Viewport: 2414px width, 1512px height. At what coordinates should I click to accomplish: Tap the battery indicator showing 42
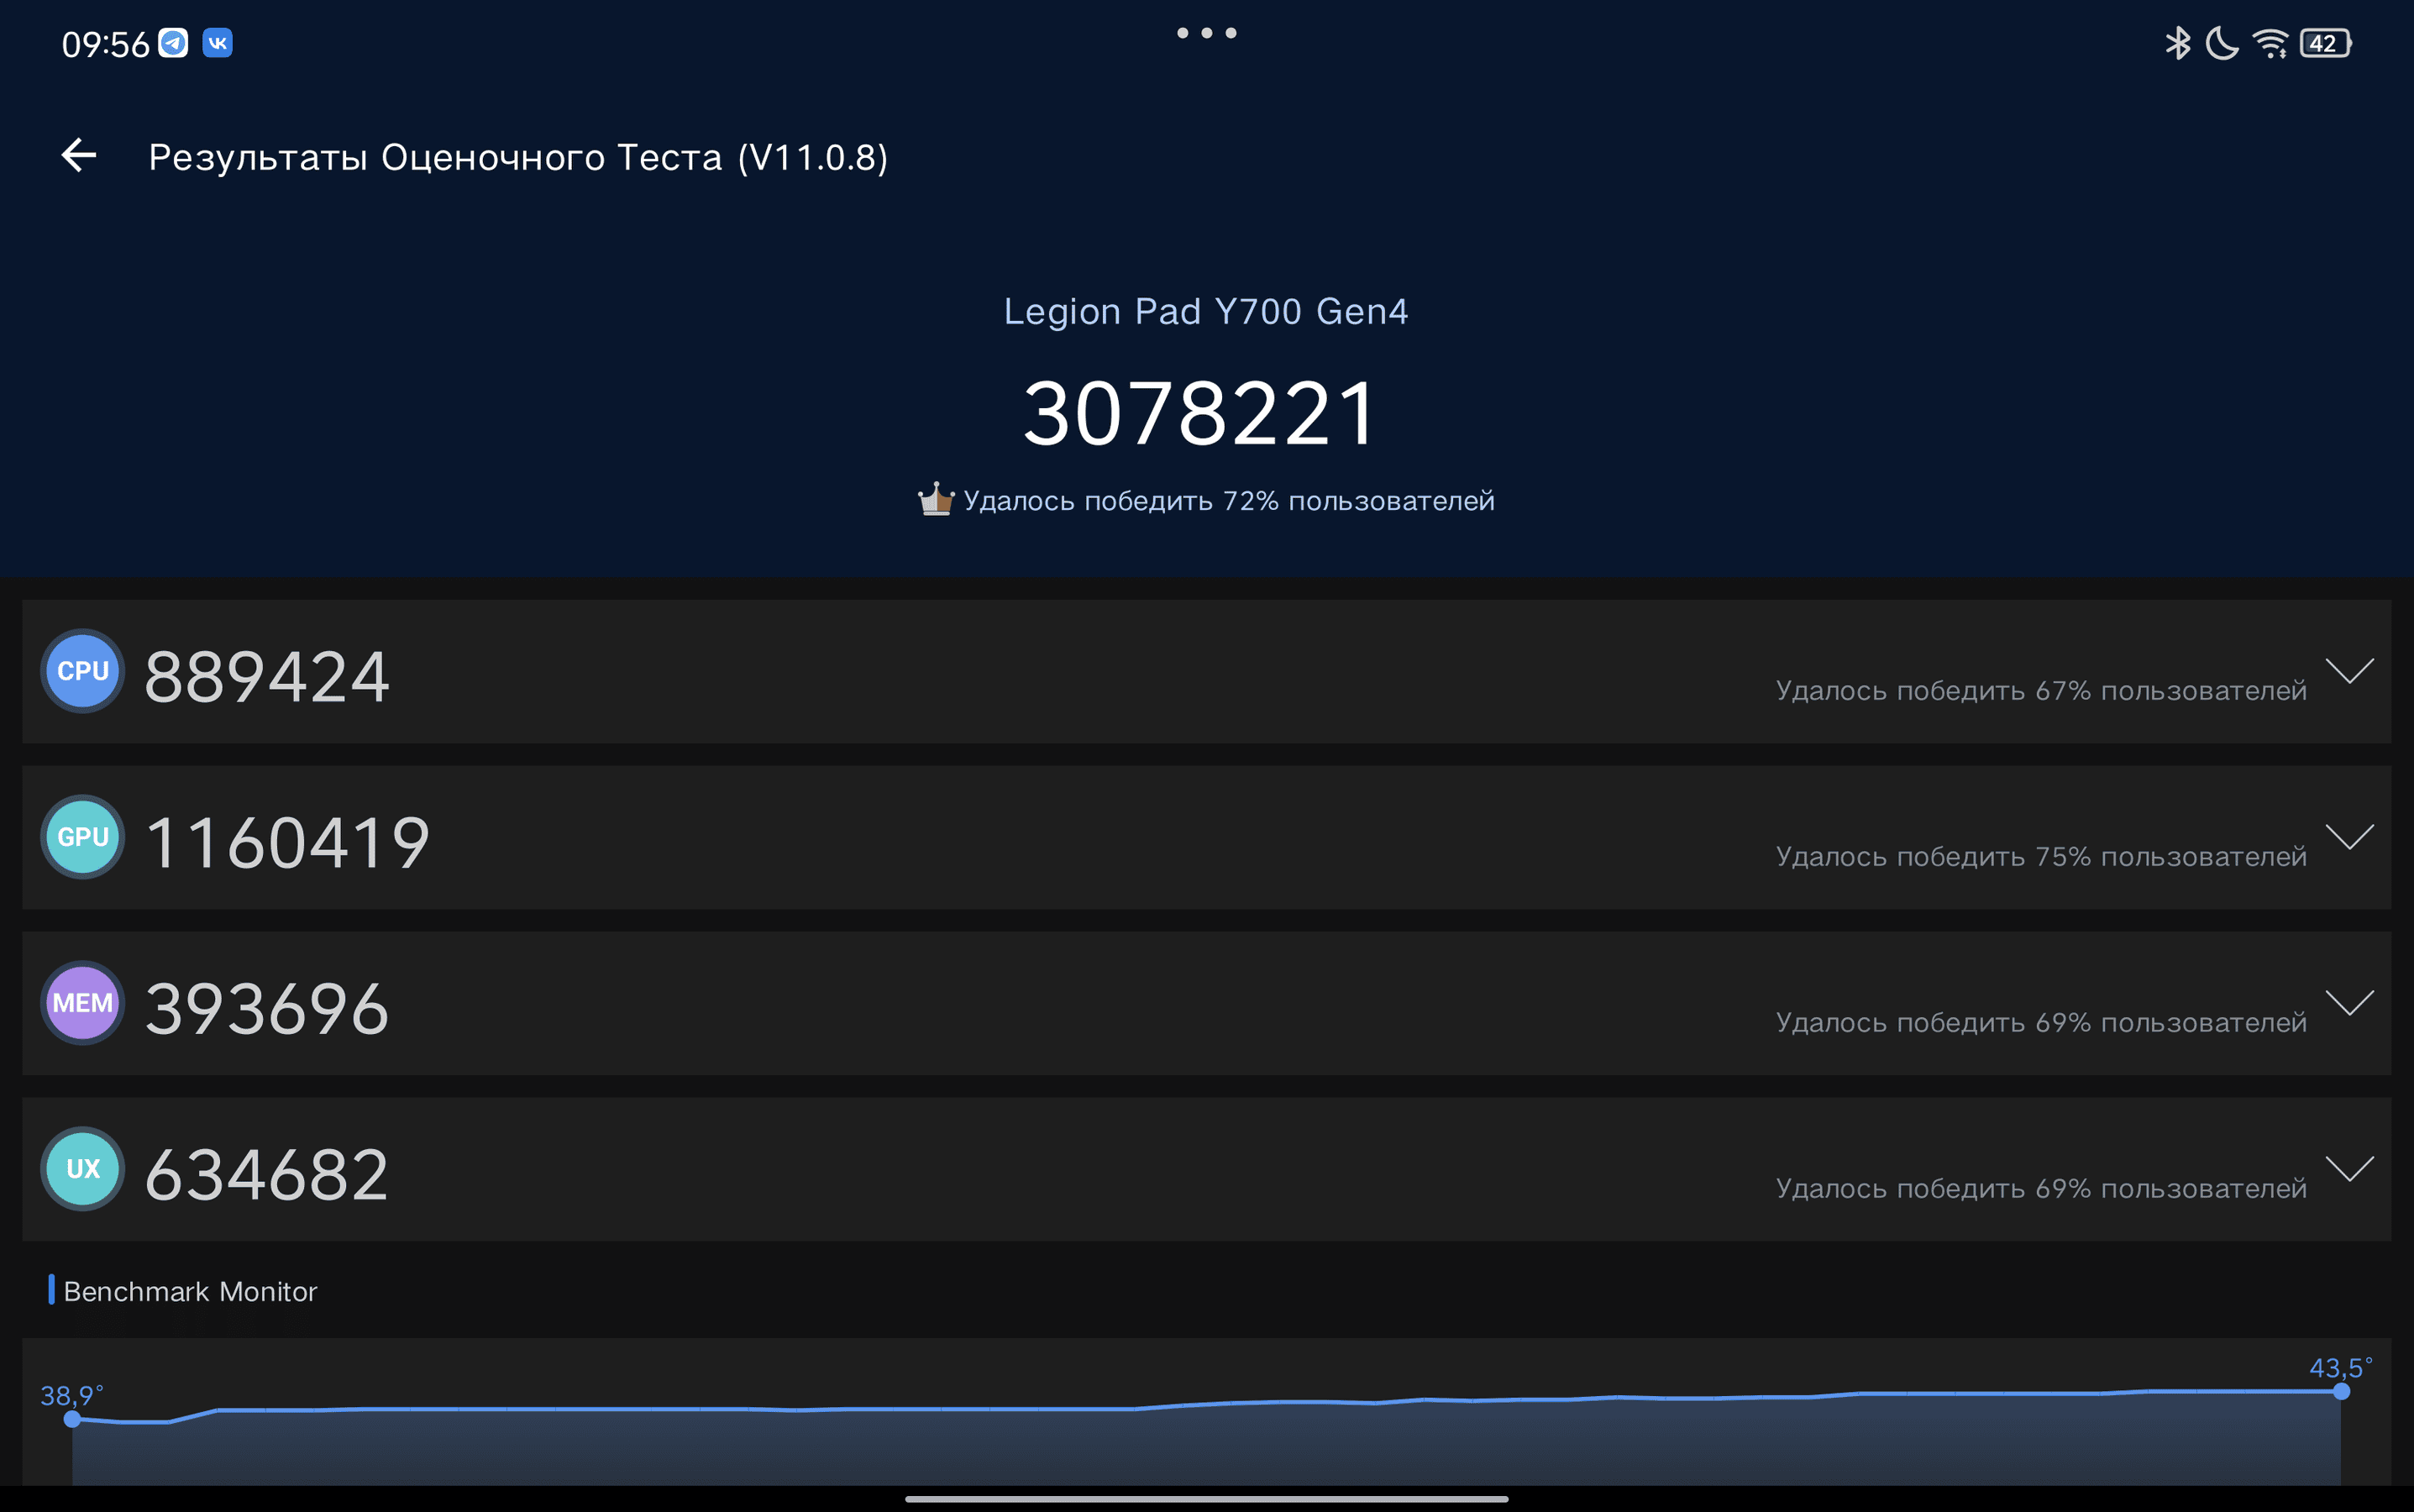point(2326,43)
